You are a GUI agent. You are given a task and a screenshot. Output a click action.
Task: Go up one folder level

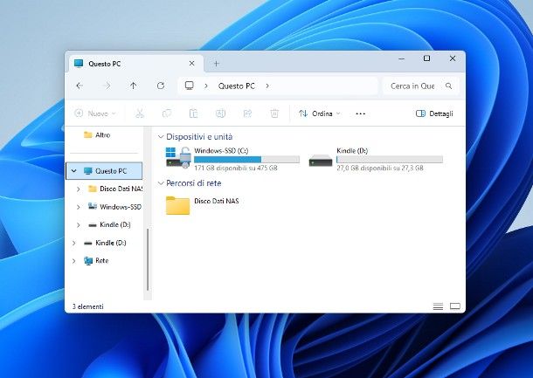point(133,86)
